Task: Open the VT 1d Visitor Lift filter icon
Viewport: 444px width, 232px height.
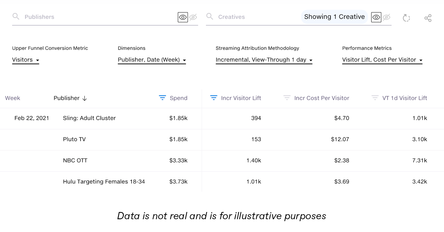Action: pyautogui.click(x=375, y=98)
